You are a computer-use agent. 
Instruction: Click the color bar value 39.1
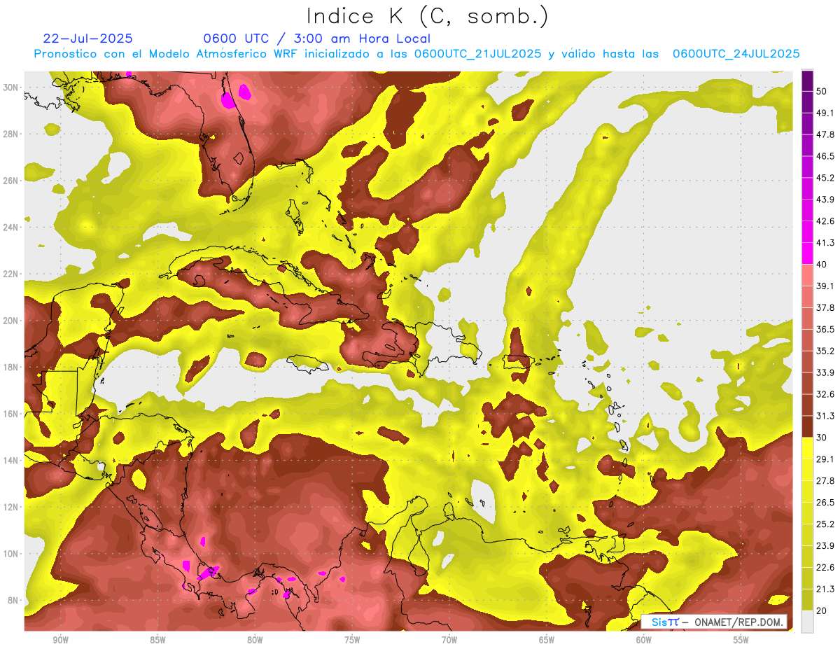(x=825, y=286)
